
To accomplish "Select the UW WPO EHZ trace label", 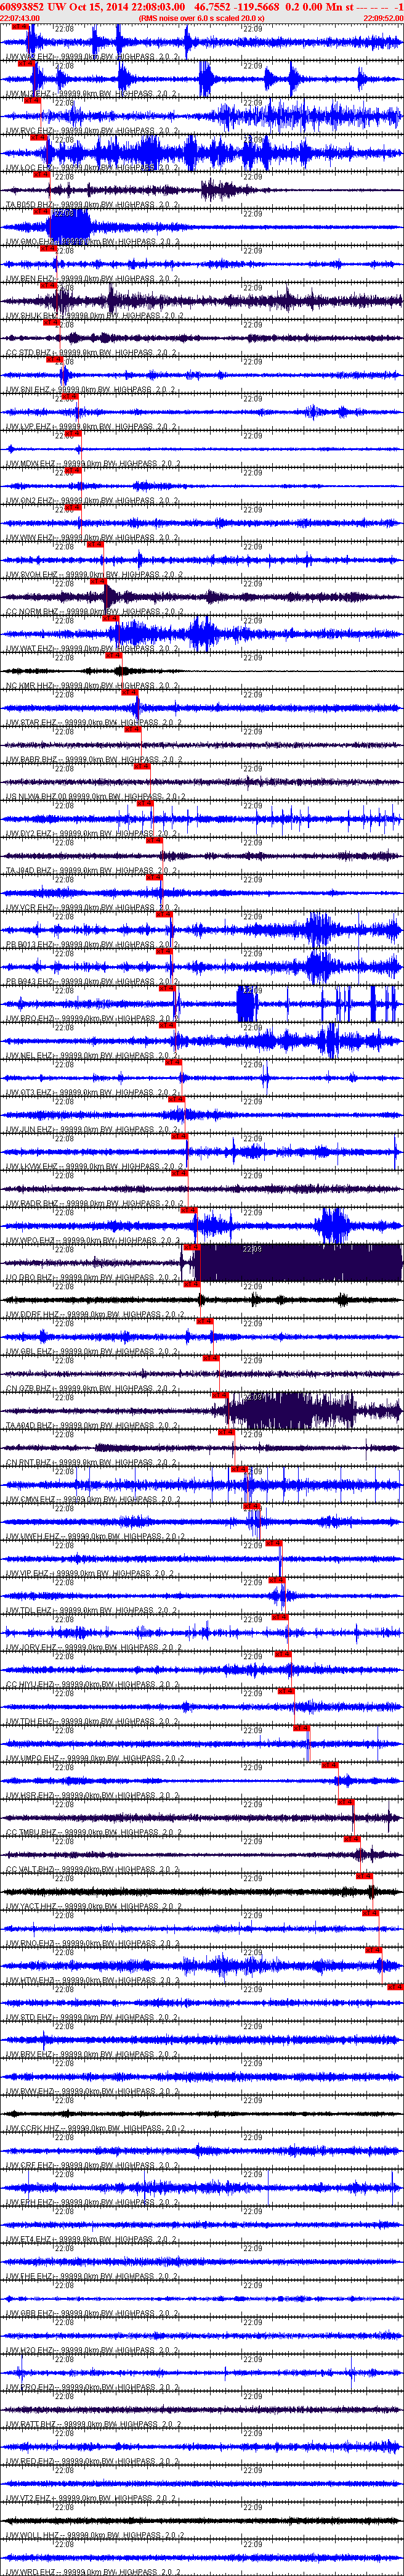I will pyautogui.click(x=93, y=1240).
